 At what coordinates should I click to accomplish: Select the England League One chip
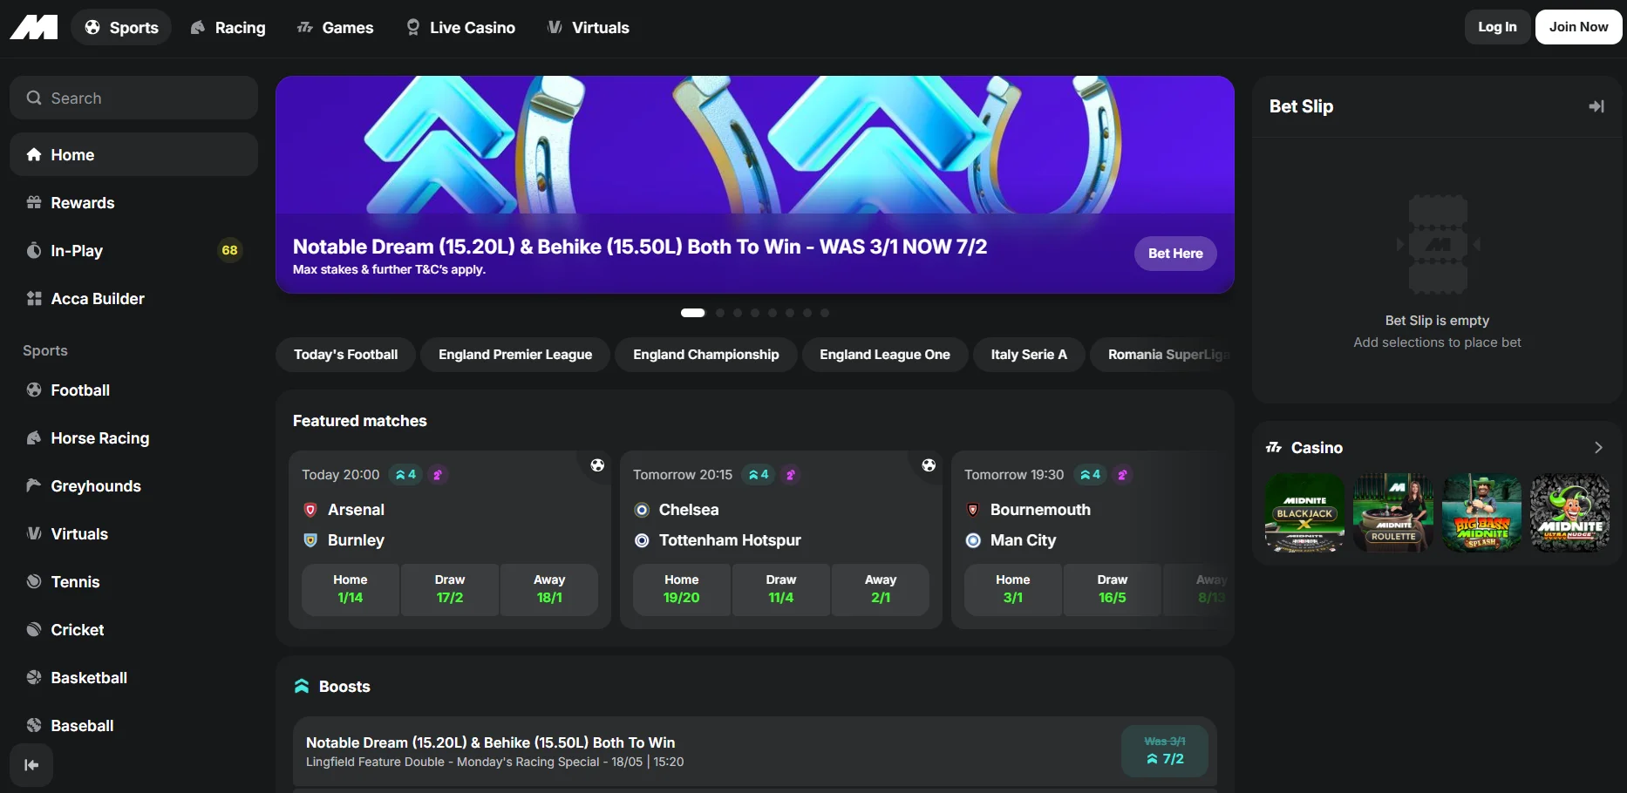coord(885,355)
